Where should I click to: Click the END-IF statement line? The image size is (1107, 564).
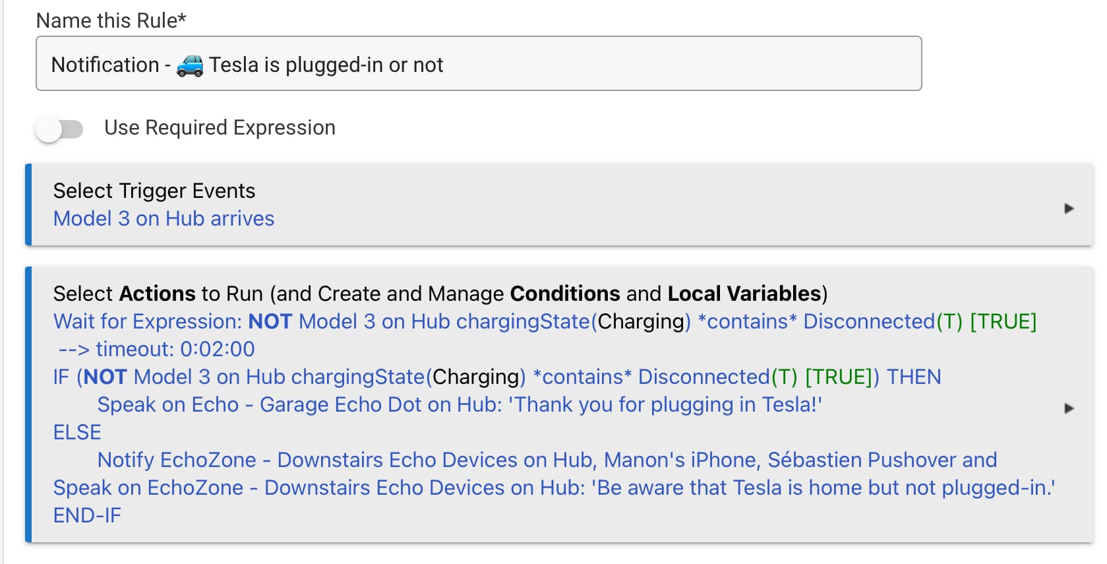click(x=87, y=515)
